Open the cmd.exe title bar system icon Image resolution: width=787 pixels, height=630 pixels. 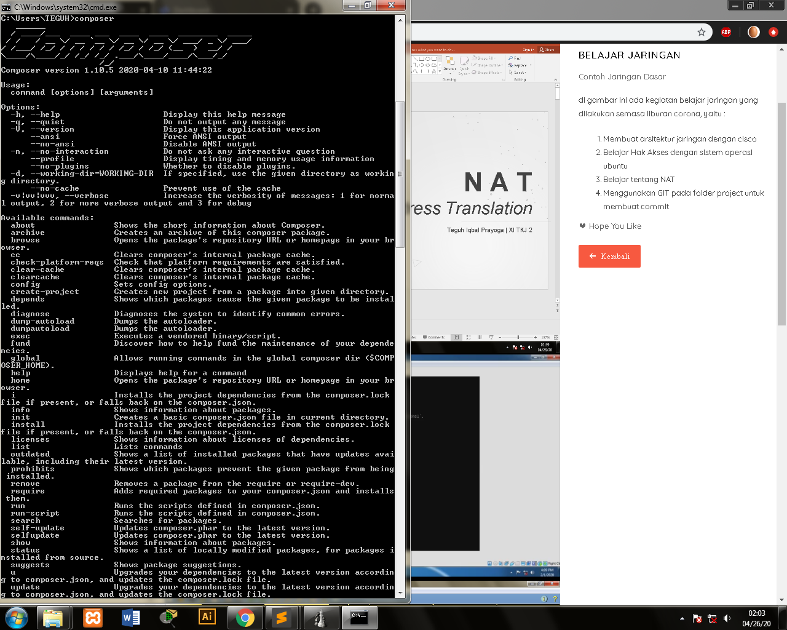[x=6, y=7]
